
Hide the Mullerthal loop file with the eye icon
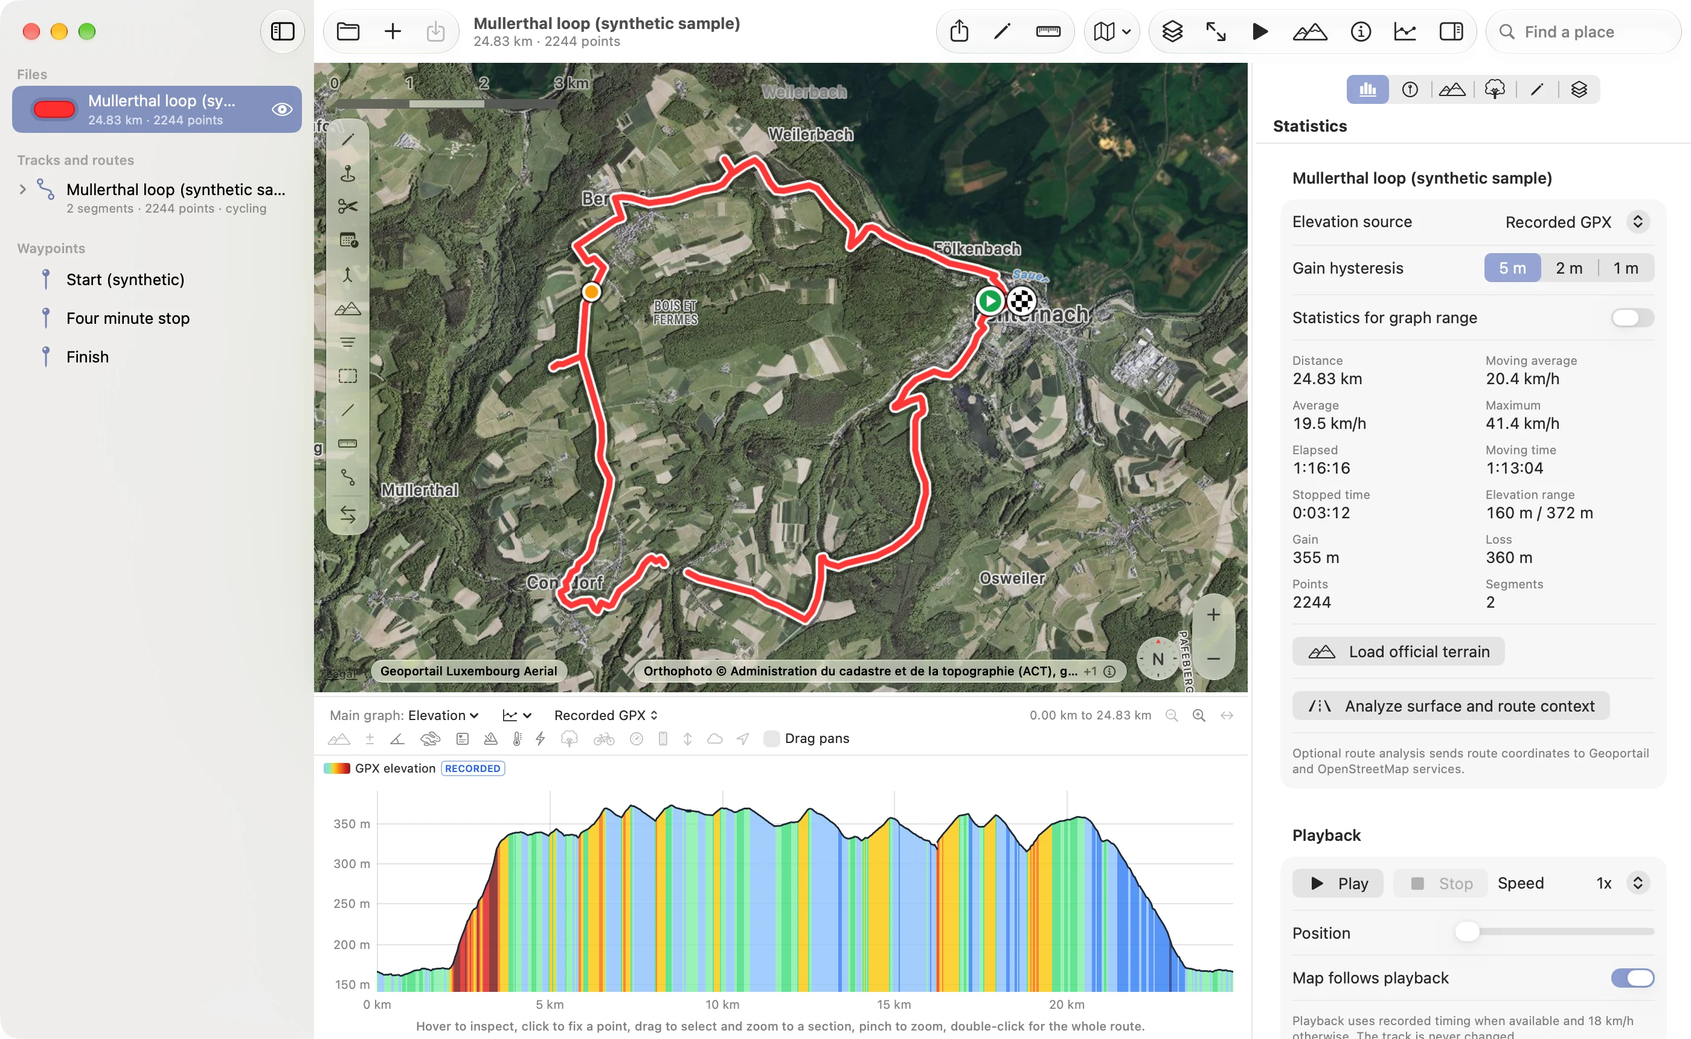click(x=281, y=110)
